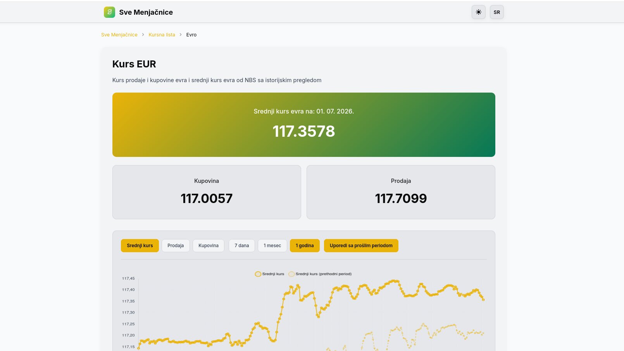Click the chart's last data point

pos(483,299)
